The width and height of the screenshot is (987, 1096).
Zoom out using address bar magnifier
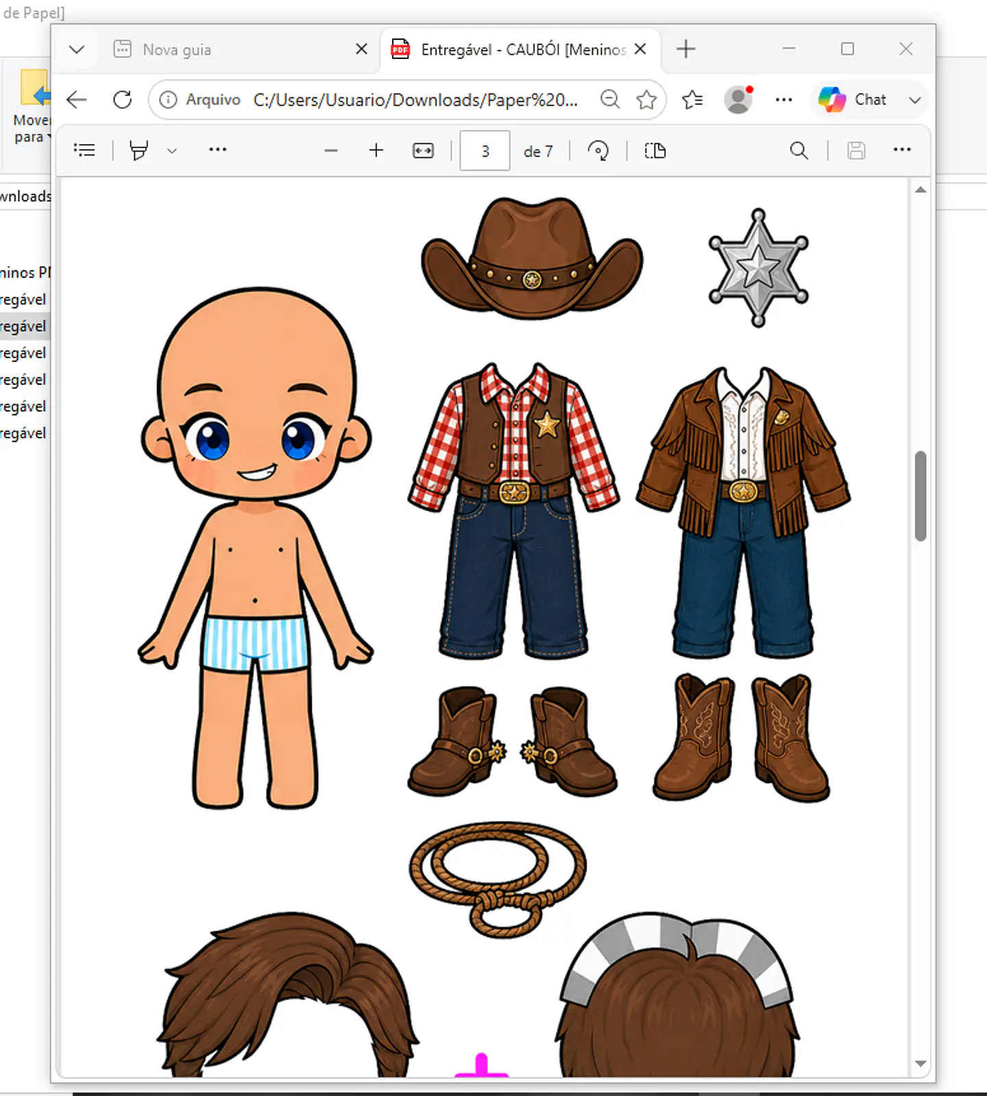pos(609,99)
